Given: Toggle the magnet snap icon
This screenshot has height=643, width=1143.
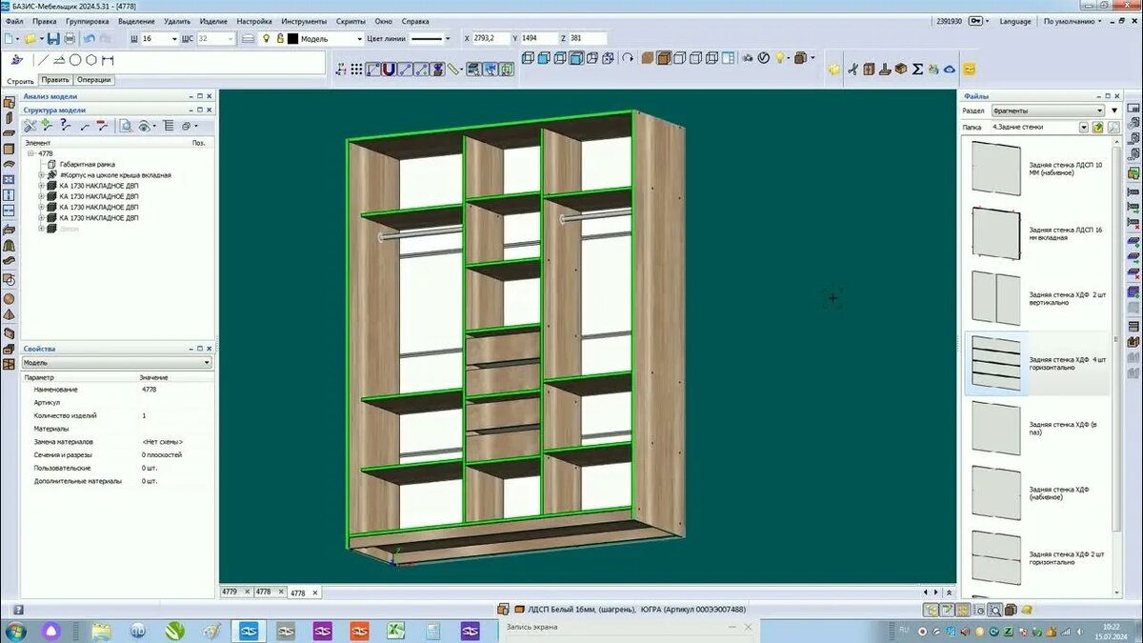Looking at the screenshot, I should [389, 70].
